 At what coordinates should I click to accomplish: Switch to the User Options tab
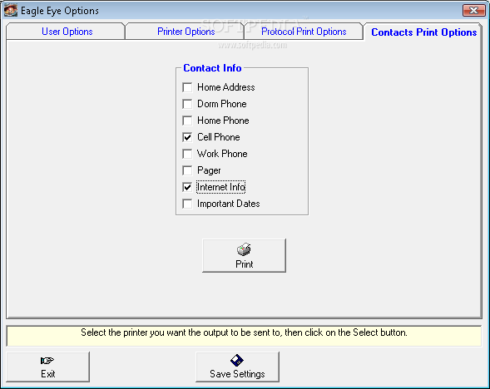[67, 32]
